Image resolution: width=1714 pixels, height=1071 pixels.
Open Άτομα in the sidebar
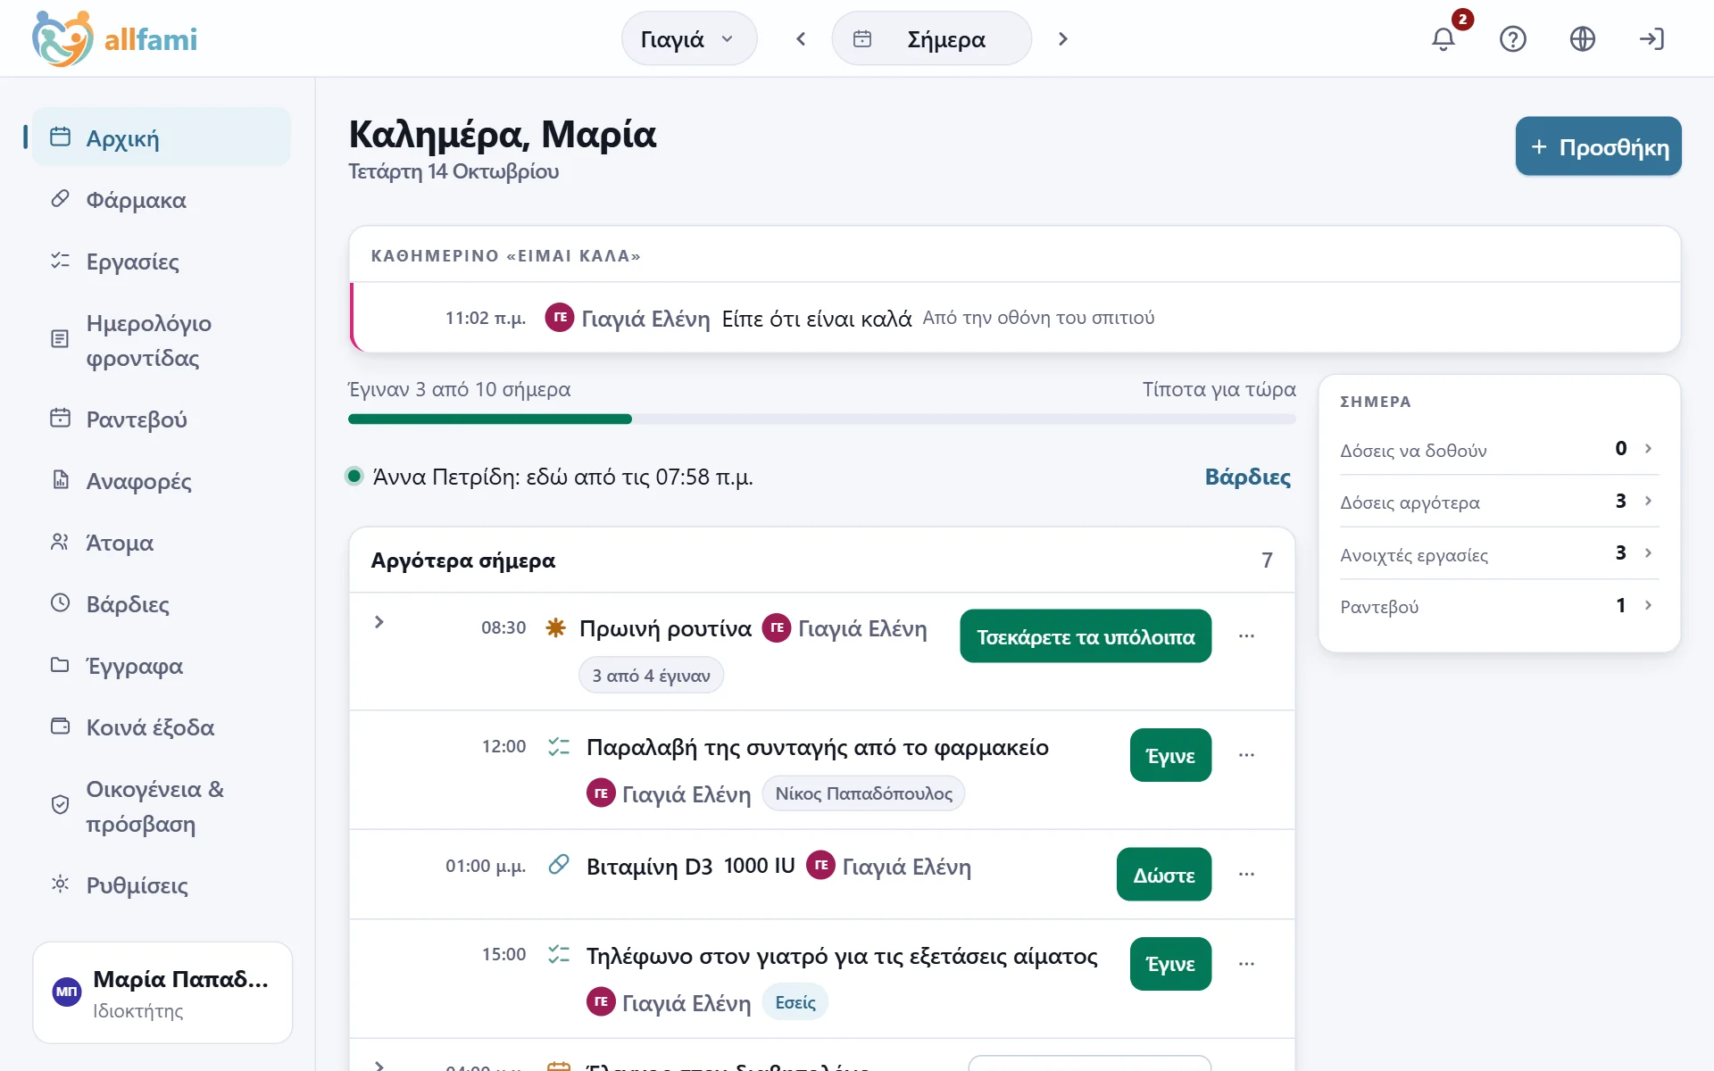162,543
